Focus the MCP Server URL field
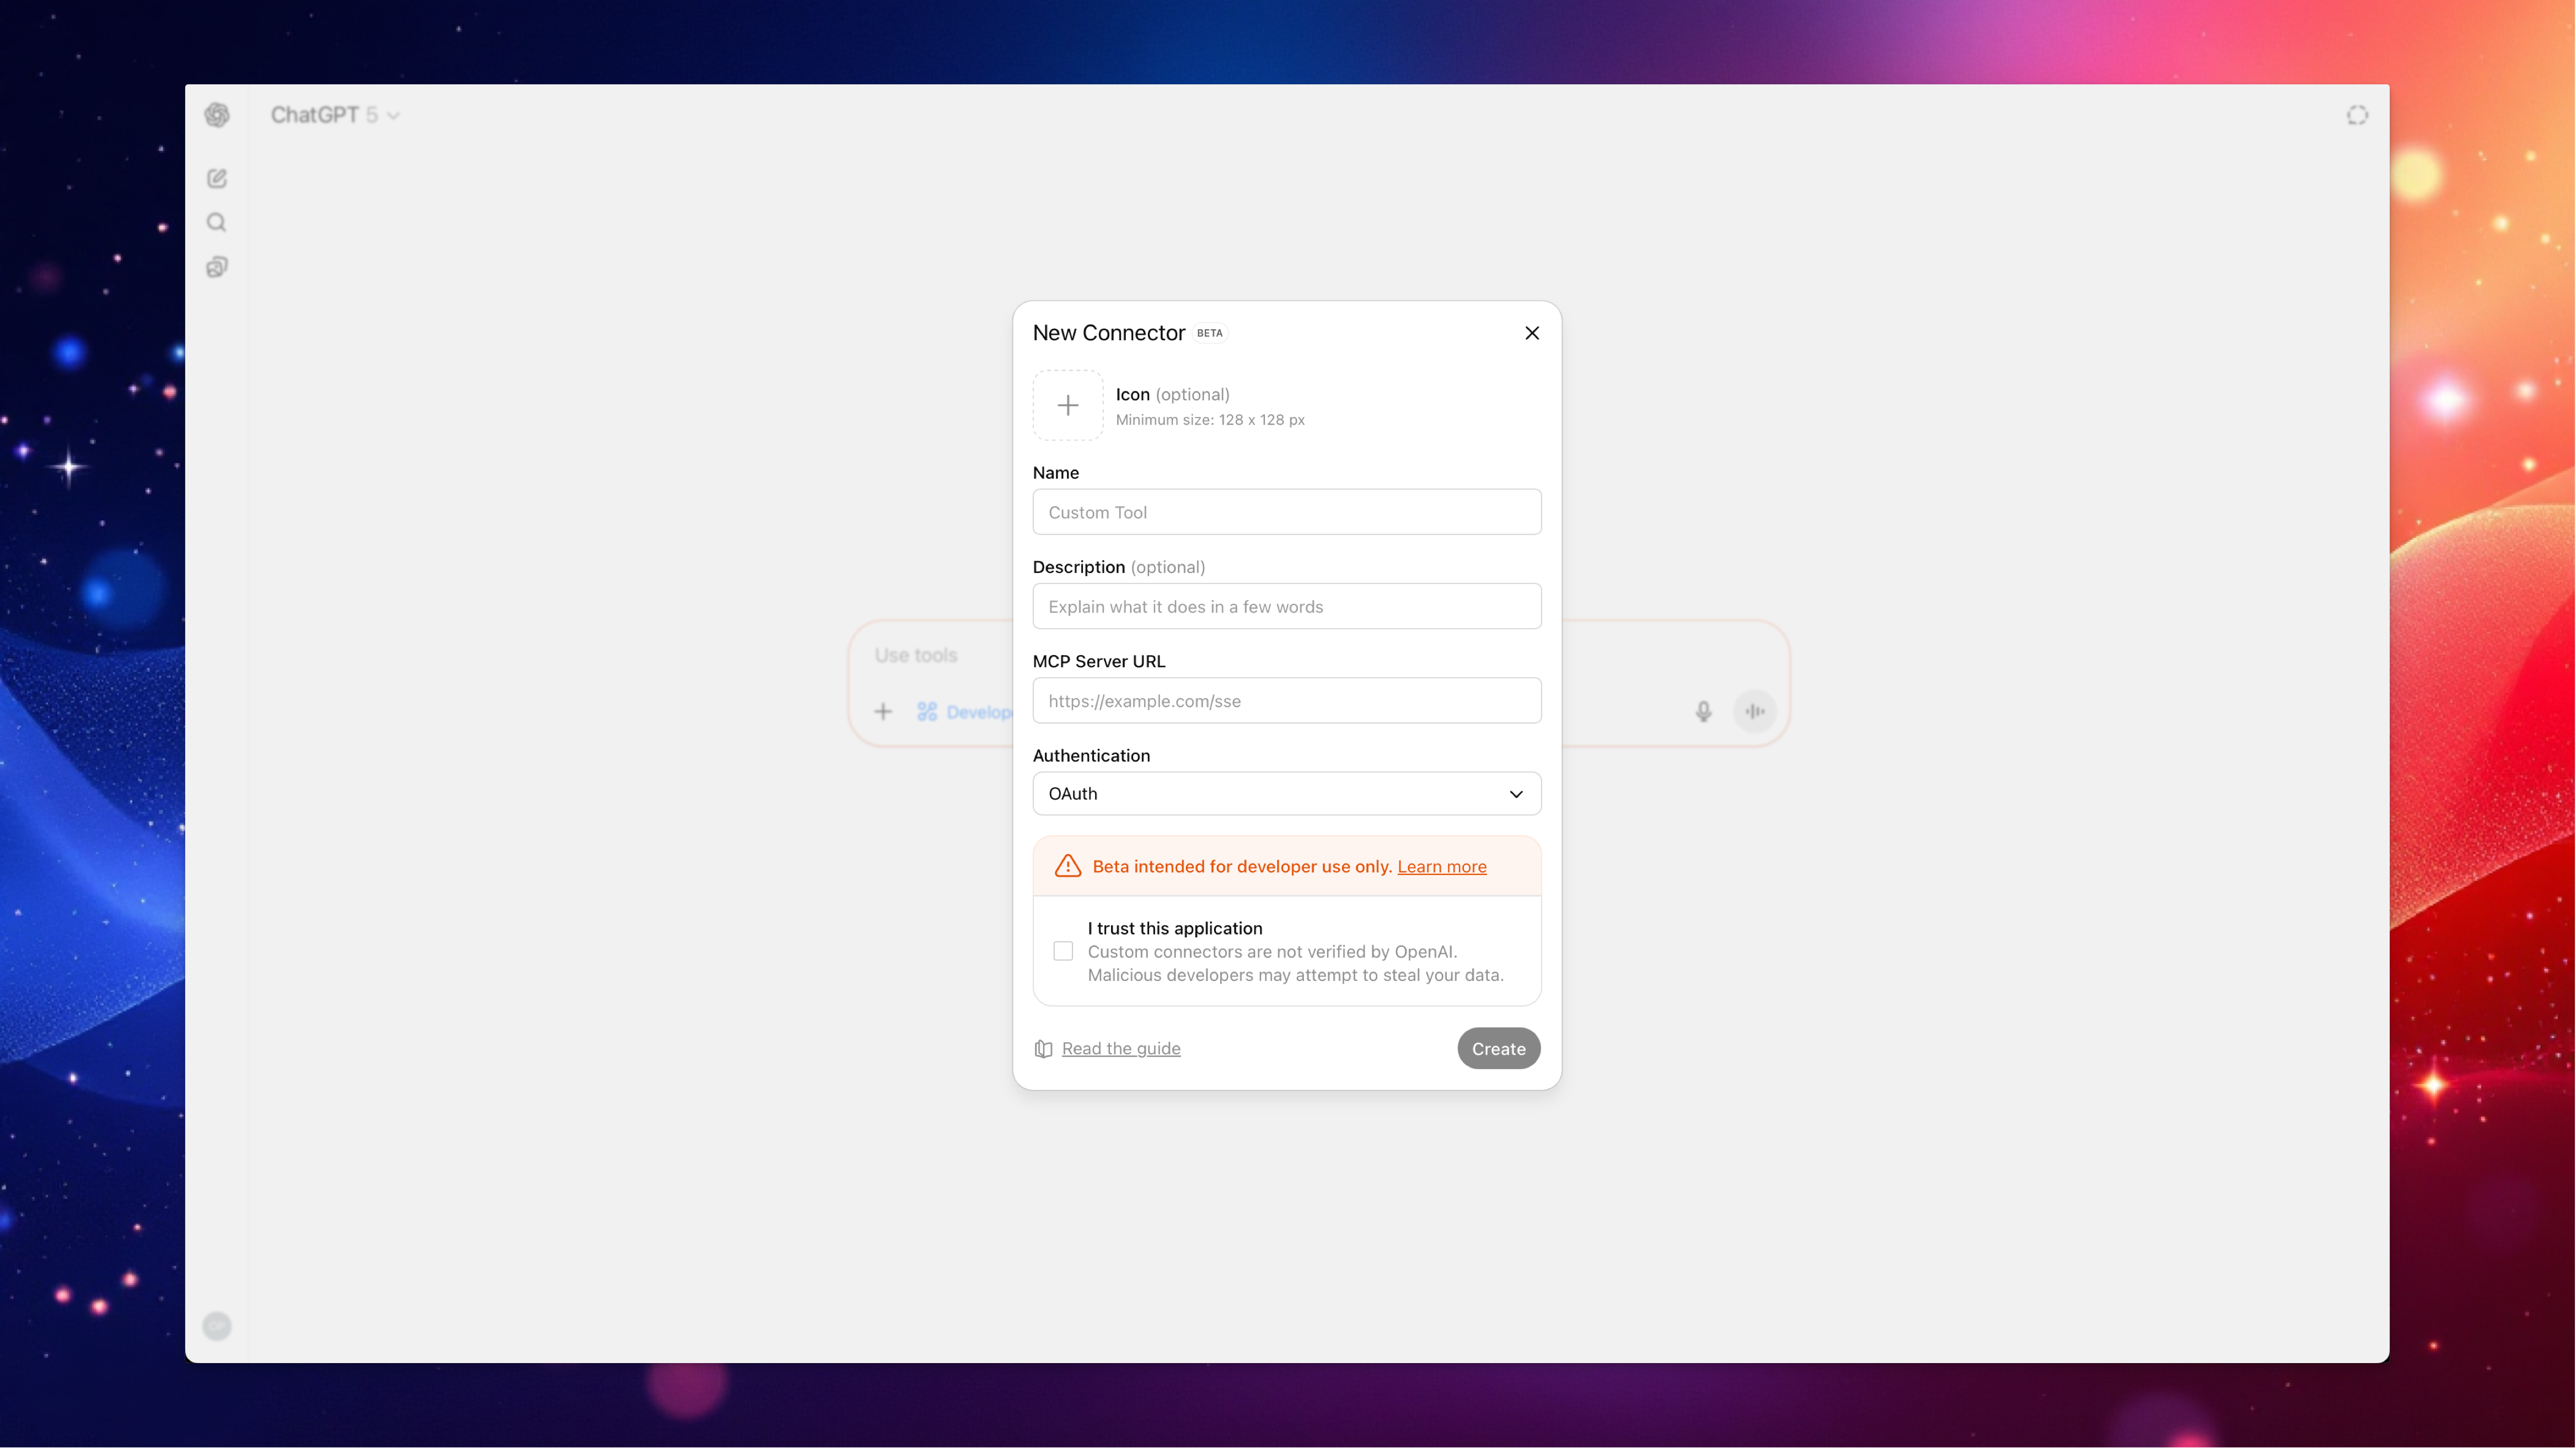Screen dimensions: 2576x1448 pos(1287,701)
